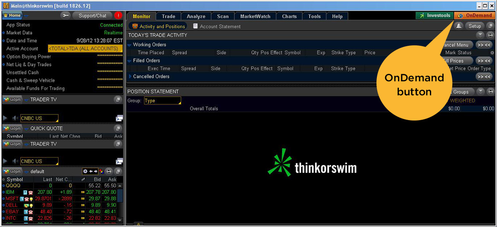Detach the second TRADER TV gadget
The image size is (497, 227).
[x=118, y=144]
